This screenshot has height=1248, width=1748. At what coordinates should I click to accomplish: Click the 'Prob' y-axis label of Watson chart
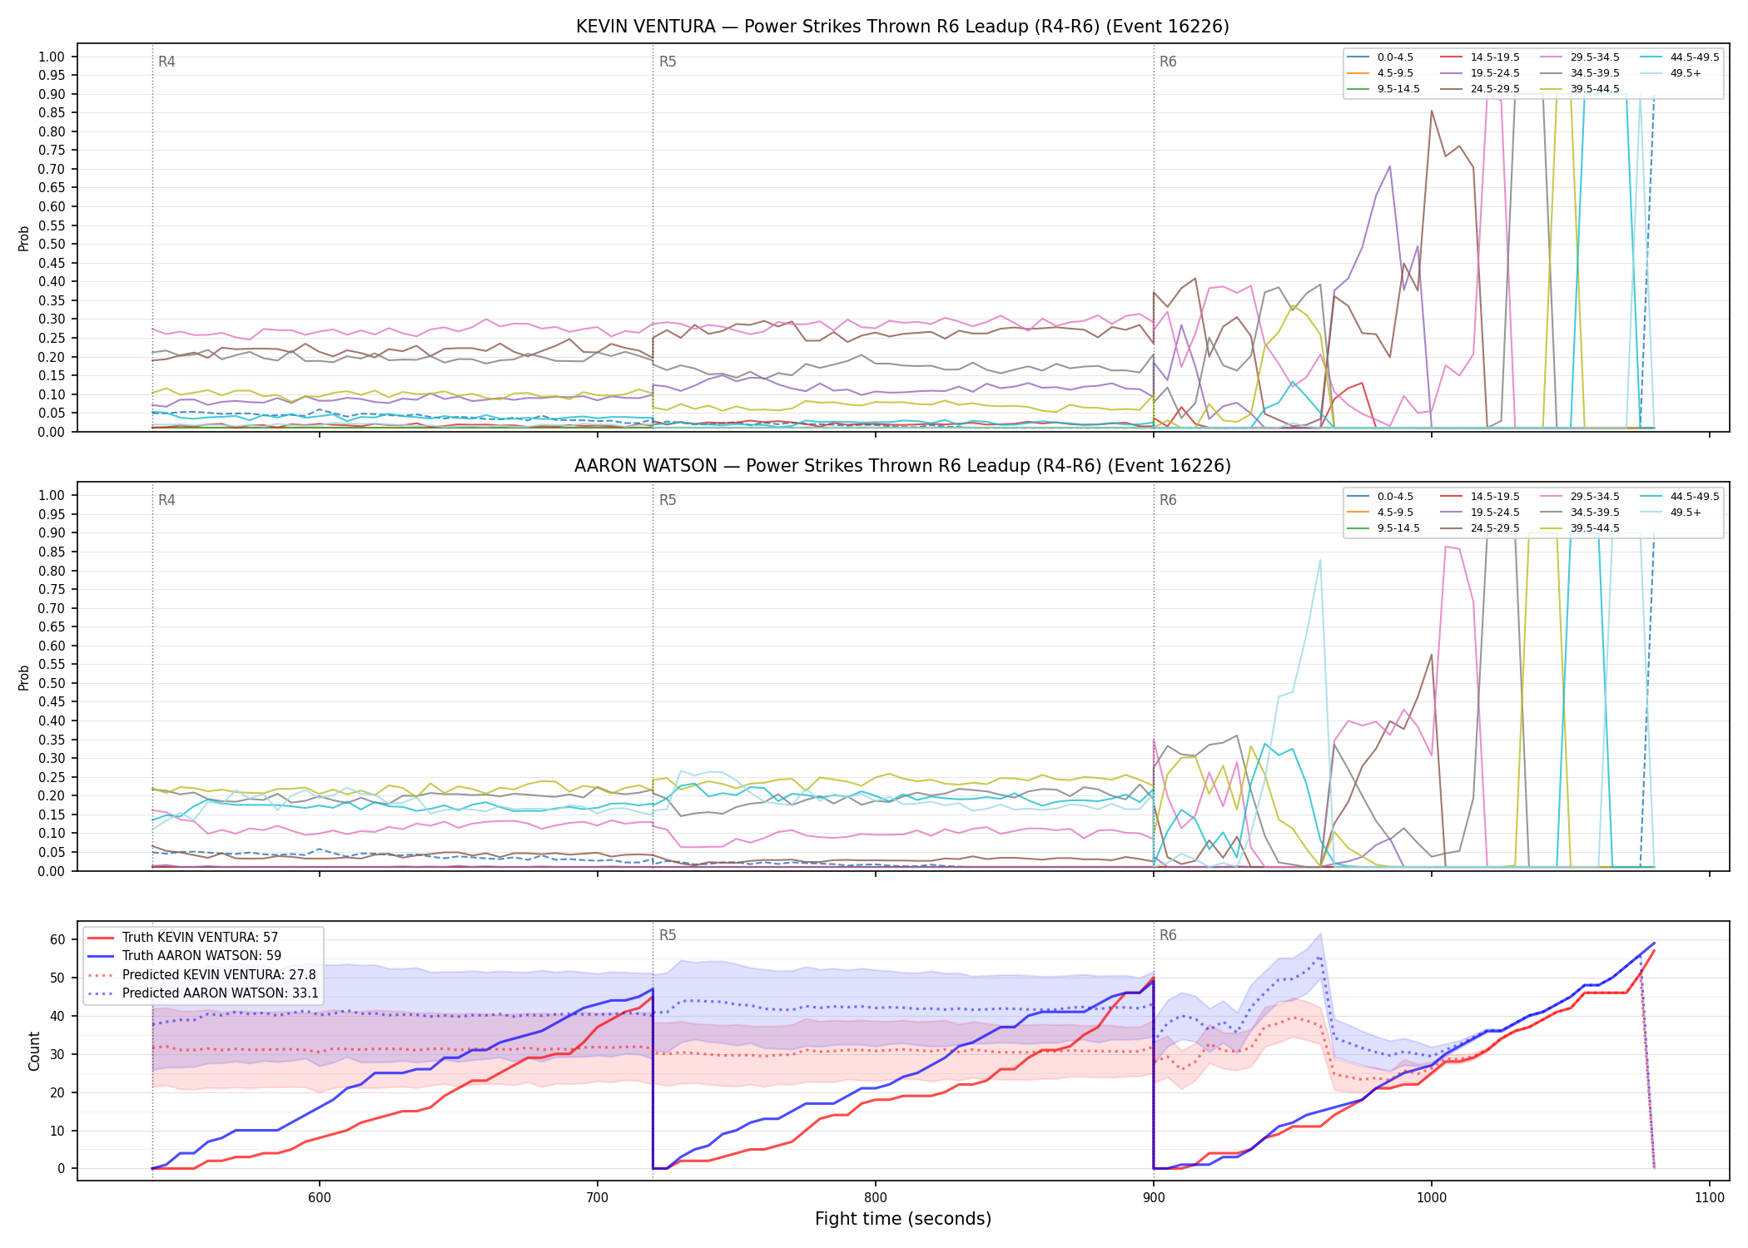[x=24, y=677]
